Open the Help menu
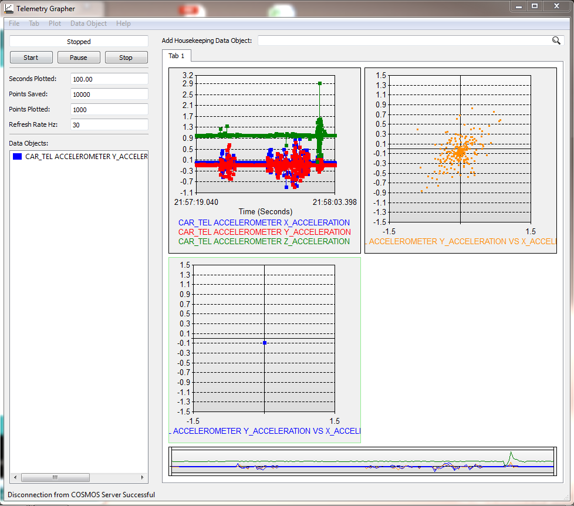The height and width of the screenshot is (506, 574). (123, 23)
